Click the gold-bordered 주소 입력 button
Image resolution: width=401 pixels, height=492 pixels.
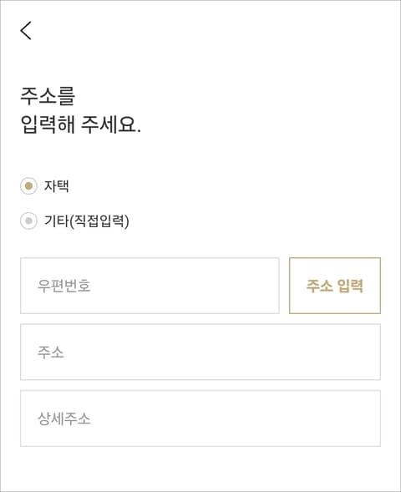click(x=335, y=286)
